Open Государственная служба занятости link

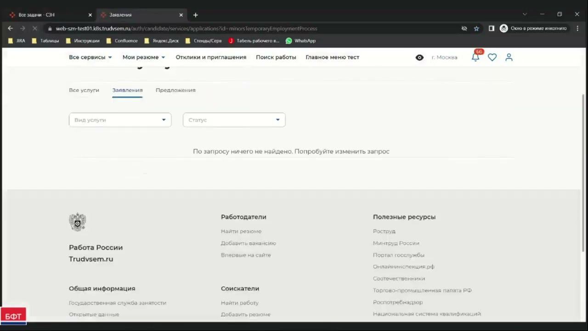118,303
